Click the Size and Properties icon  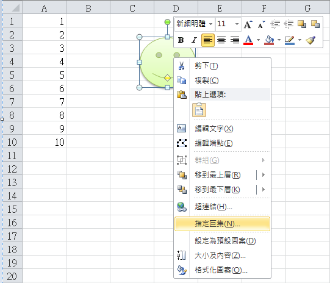coord(181,256)
